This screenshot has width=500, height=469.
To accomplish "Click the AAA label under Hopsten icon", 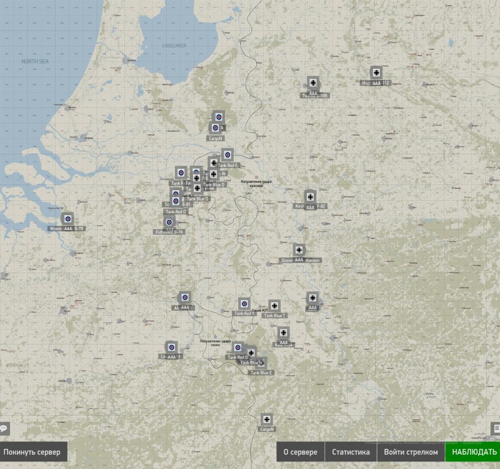I will [377, 83].
